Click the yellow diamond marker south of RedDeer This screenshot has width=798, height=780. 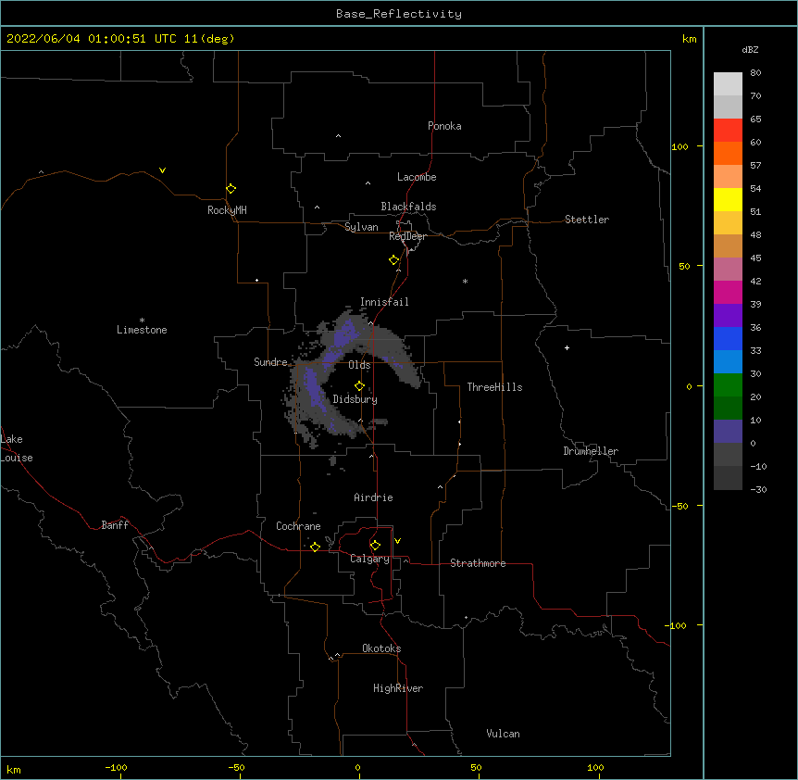pos(394,260)
